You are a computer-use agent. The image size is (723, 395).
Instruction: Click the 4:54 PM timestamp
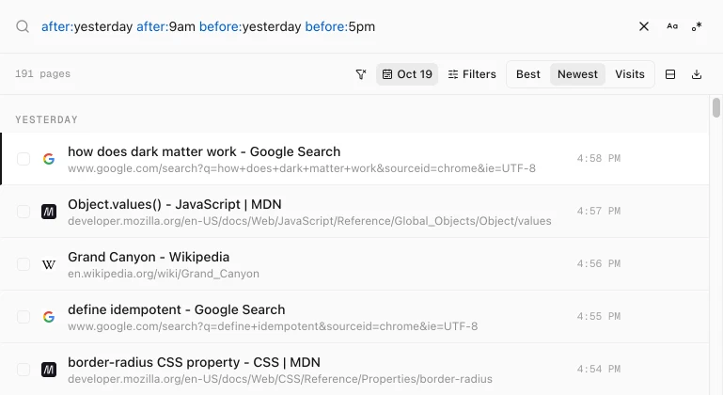tap(599, 369)
